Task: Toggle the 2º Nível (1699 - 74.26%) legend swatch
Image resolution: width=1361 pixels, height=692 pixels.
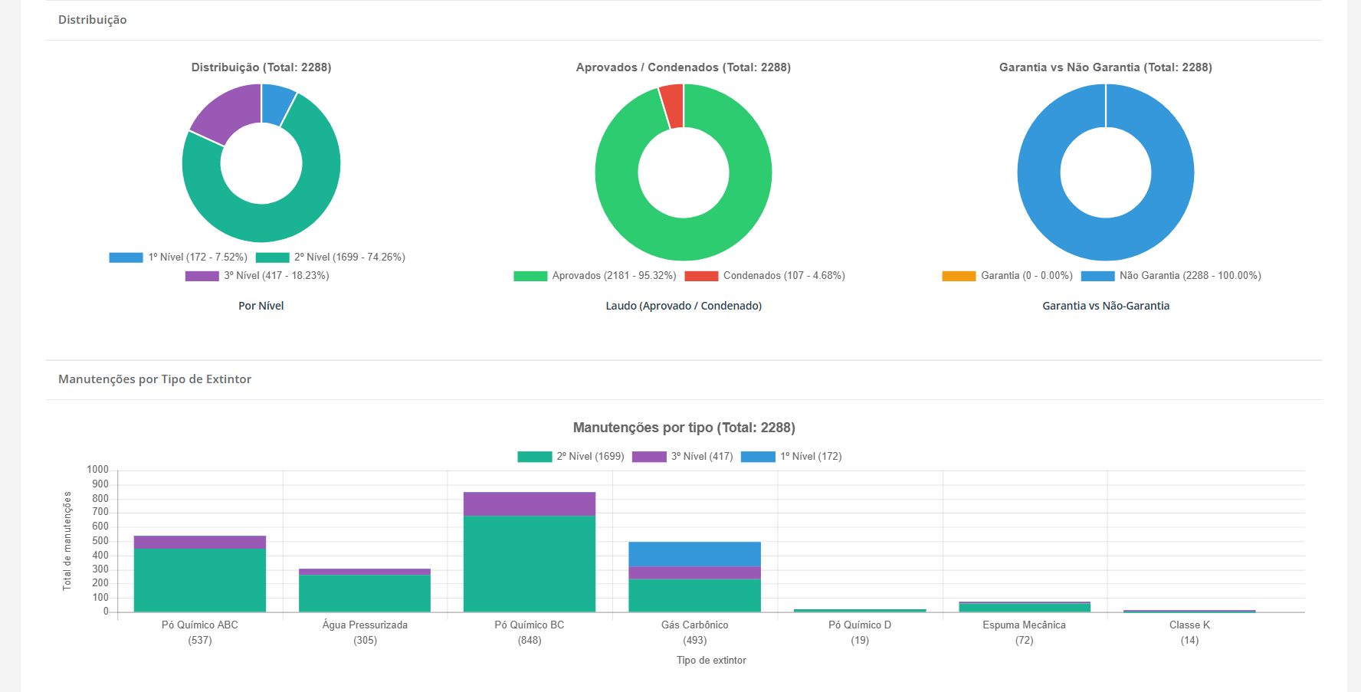Action: (x=272, y=257)
